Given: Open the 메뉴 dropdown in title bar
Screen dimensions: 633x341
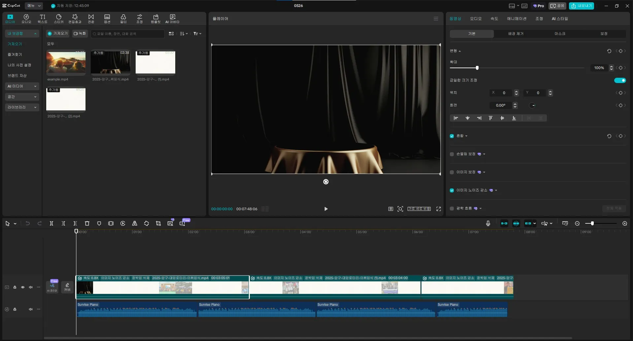Looking at the screenshot, I should click(x=34, y=6).
